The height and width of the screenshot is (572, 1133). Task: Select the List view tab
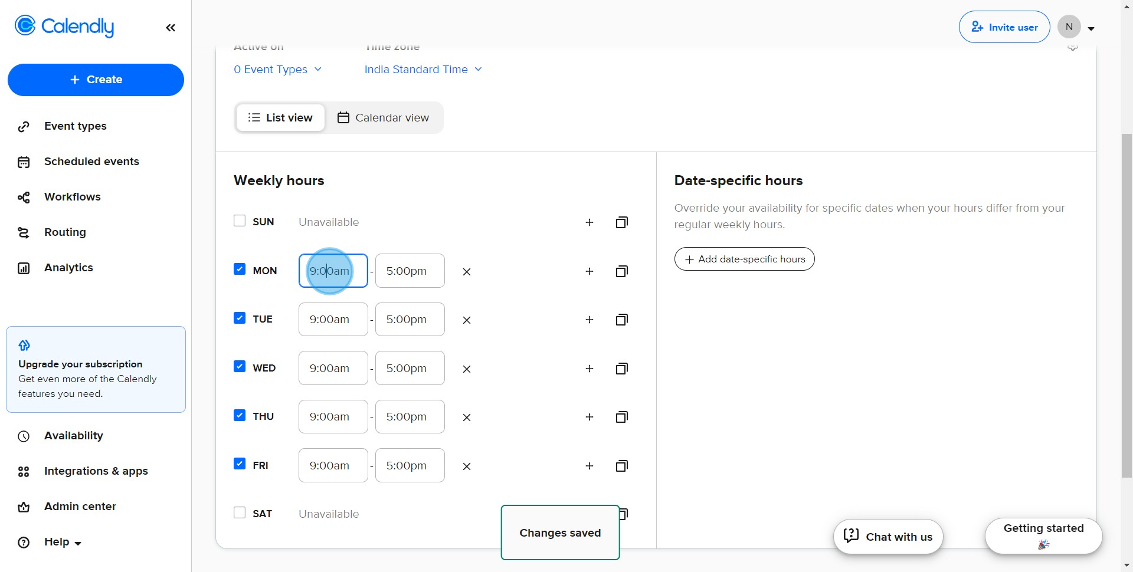280,118
